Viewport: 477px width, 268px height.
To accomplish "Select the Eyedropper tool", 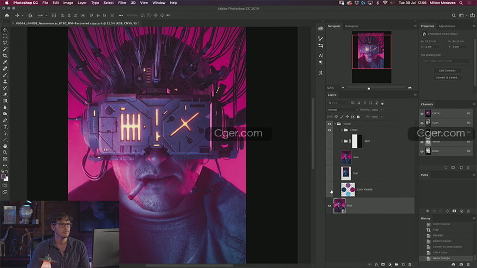I will (5, 62).
